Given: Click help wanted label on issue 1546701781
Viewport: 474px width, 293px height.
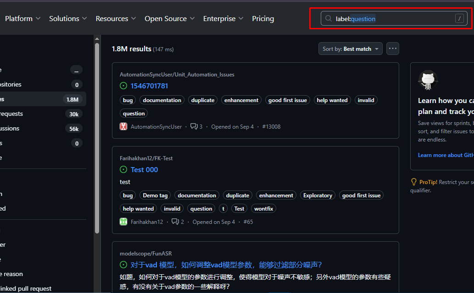Looking at the screenshot, I should coord(332,100).
